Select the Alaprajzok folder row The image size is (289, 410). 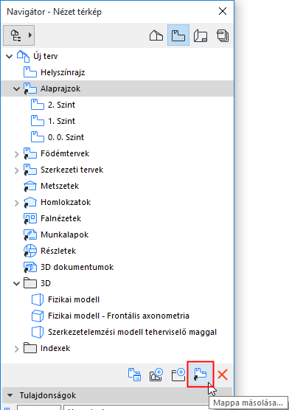pyautogui.click(x=117, y=88)
